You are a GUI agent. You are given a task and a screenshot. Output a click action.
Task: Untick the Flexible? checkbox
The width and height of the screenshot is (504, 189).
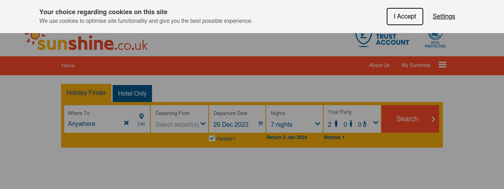[x=212, y=138]
